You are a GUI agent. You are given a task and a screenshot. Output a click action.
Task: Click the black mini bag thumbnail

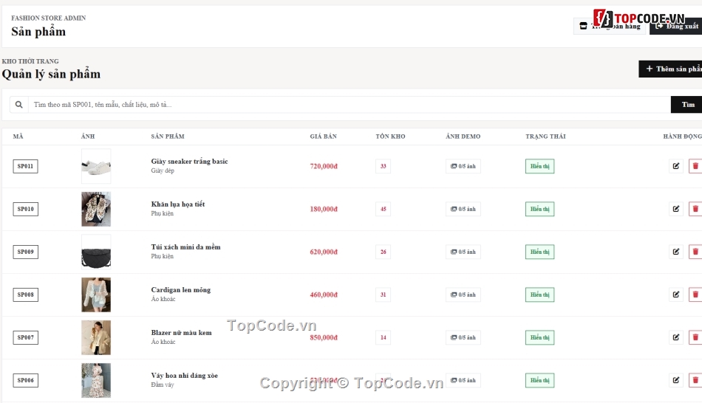96,252
